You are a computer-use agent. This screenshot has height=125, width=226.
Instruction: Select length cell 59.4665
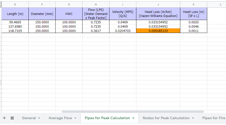[x=15, y=22]
